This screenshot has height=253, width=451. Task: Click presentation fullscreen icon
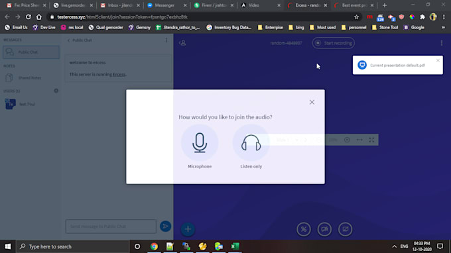click(371, 140)
